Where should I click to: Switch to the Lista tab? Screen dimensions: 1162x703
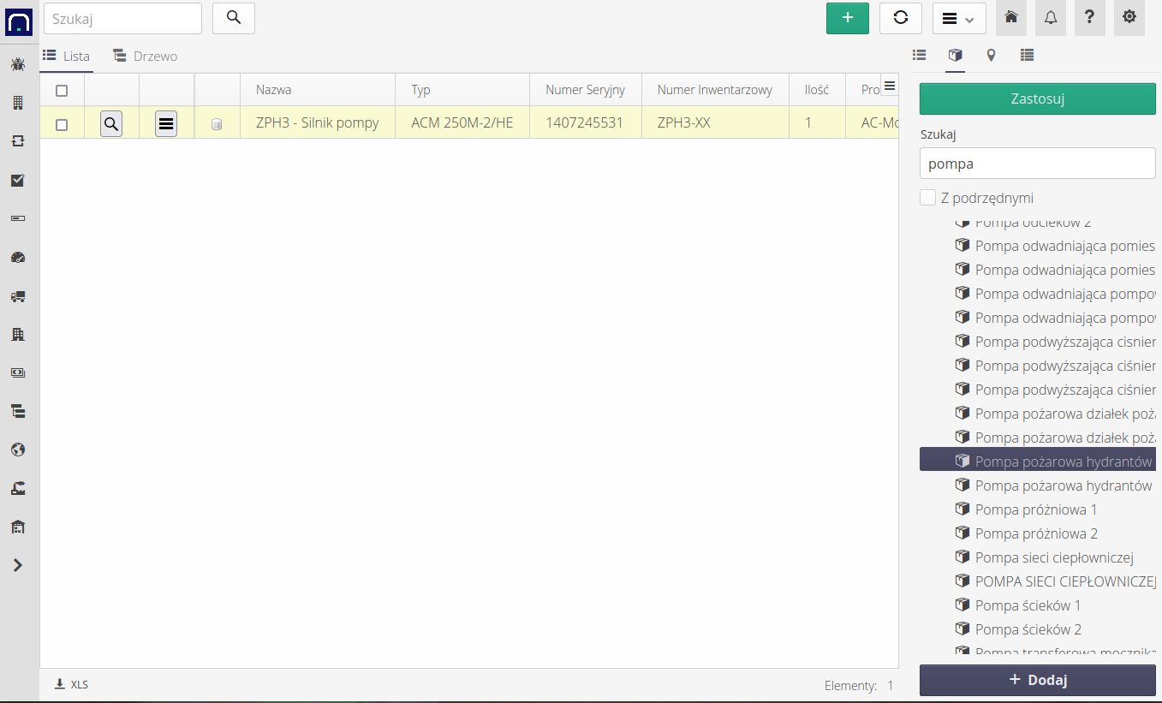click(x=67, y=57)
